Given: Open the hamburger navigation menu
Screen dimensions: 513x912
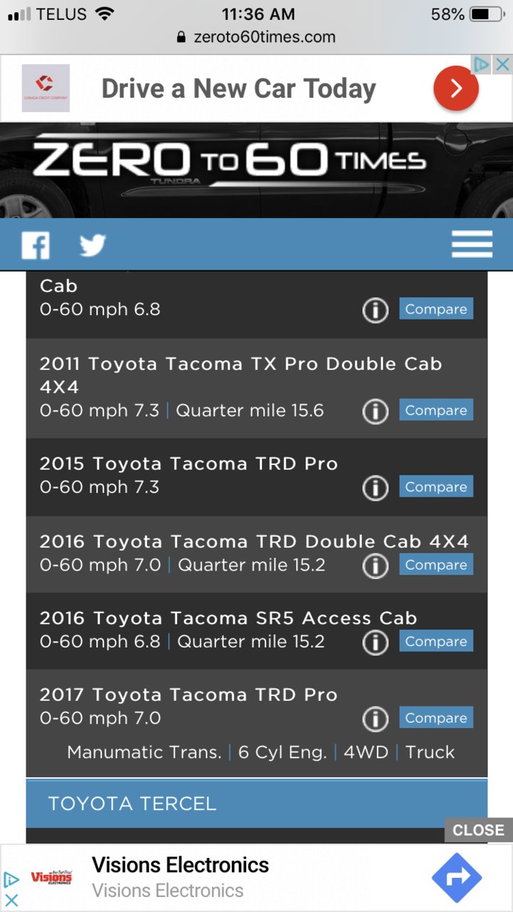Looking at the screenshot, I should tap(472, 245).
